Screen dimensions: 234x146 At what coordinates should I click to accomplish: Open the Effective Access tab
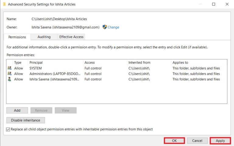(x=71, y=37)
